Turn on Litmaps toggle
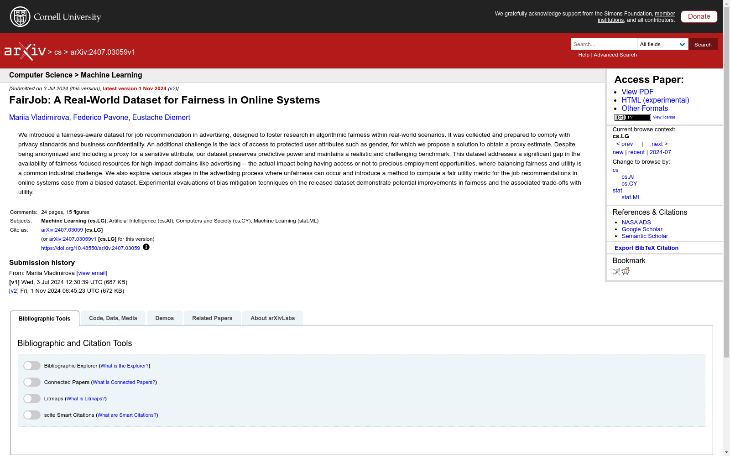This screenshot has width=730, height=456. 32,399
